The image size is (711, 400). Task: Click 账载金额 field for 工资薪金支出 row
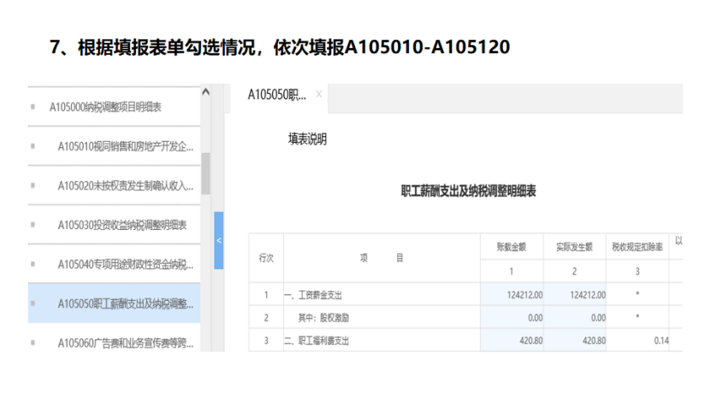512,295
